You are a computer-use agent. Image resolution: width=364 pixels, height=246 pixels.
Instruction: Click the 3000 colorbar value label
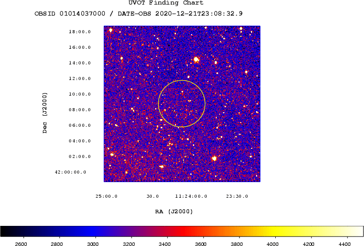tap(93, 244)
